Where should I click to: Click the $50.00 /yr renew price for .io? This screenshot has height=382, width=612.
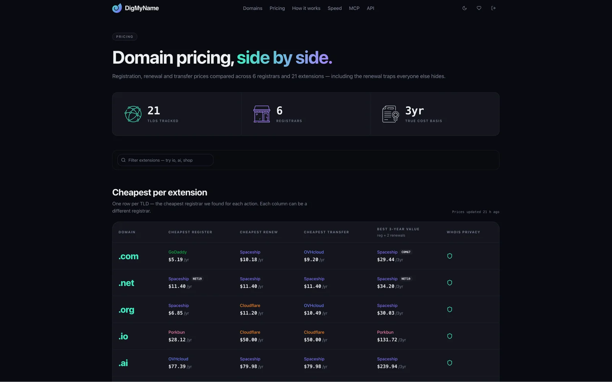[252, 340]
